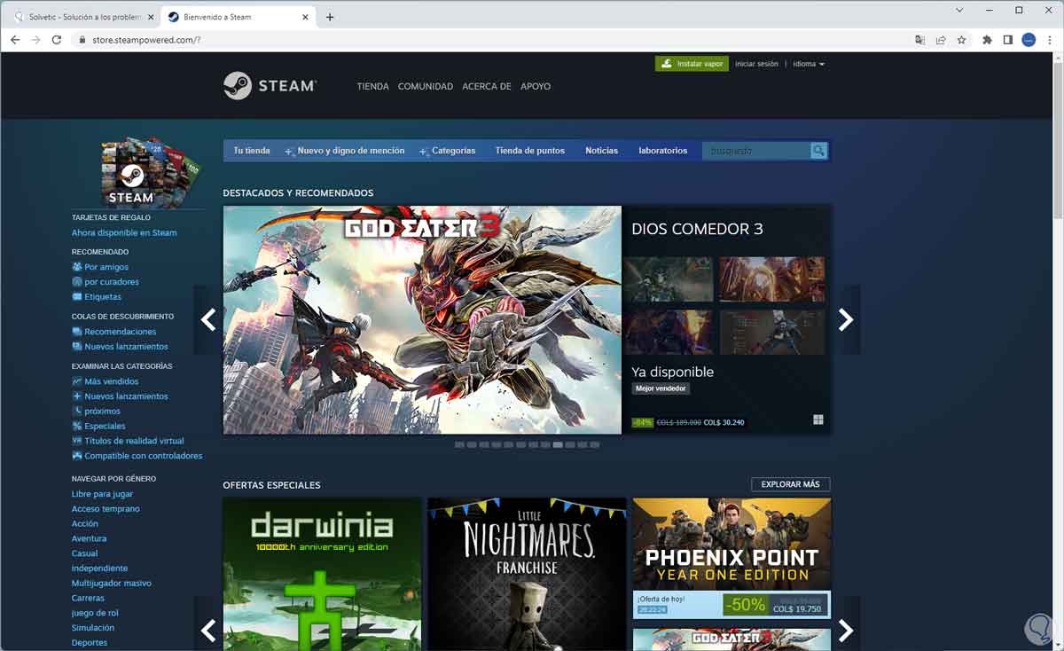Open the tab search chevron in Chrome title bar
Screen dimensions: 1064x651
[959, 10]
